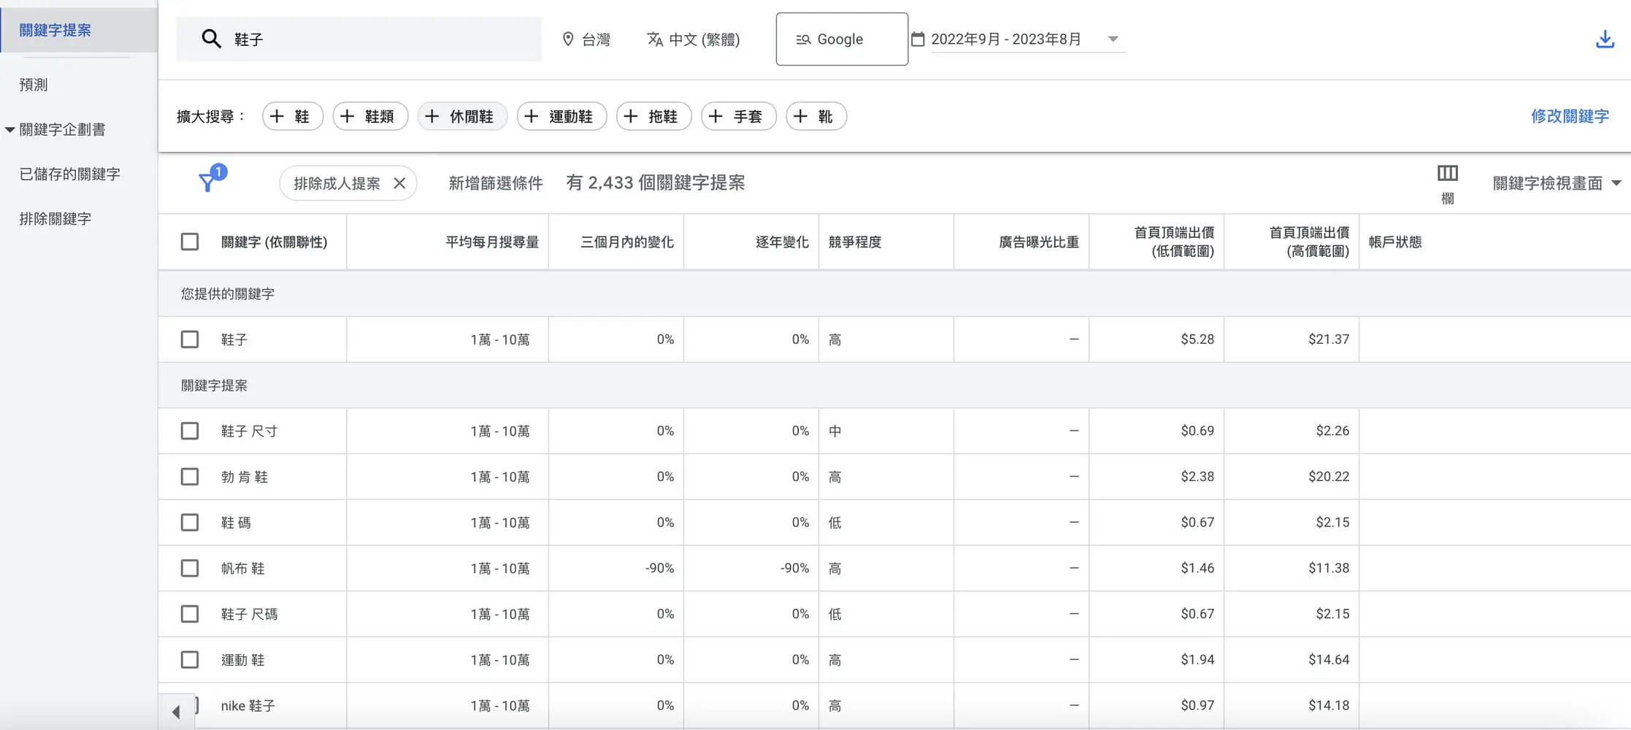
Task: Sort by 競爭程度 column header
Action: [855, 242]
